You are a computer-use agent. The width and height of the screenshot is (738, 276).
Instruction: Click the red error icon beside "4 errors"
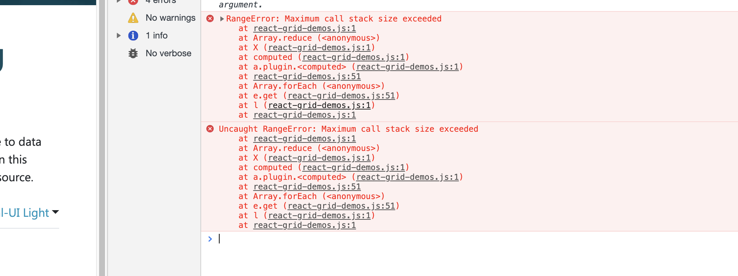point(133,1)
